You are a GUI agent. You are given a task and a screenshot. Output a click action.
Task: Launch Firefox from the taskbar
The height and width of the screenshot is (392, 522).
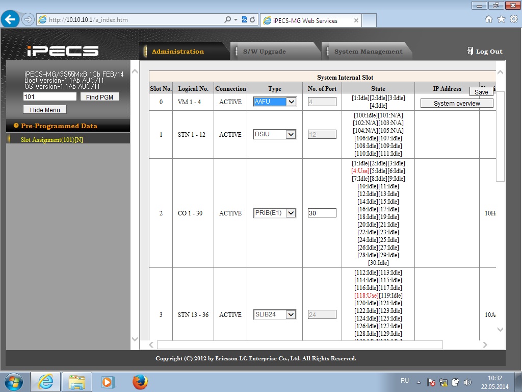[140, 382]
